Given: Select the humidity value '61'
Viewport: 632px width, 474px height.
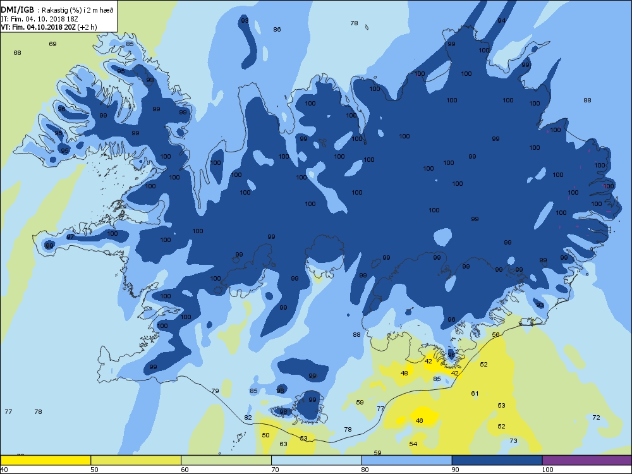Looking at the screenshot, I should pos(475,393).
